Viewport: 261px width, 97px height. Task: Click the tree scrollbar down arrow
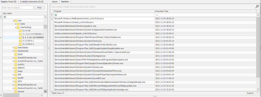(x=45, y=91)
